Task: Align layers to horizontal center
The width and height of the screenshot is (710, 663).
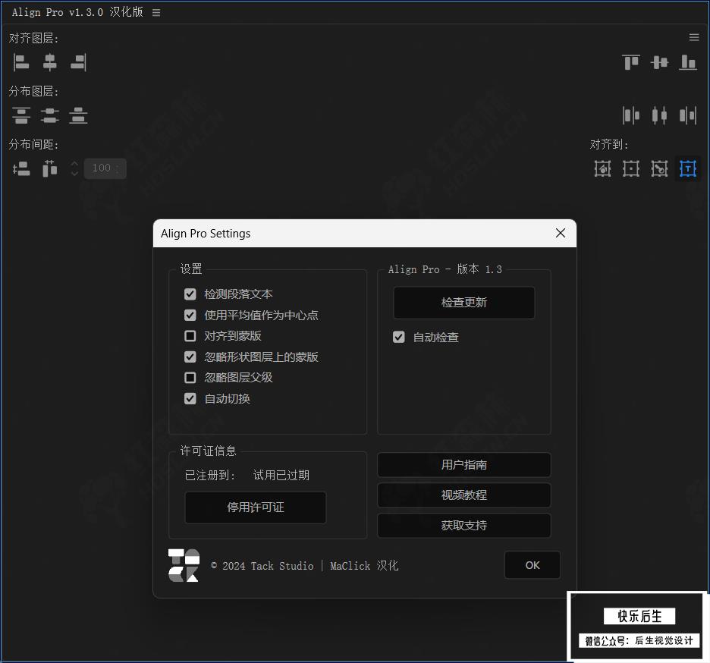Action: [49, 62]
